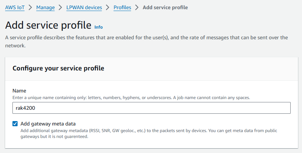The image size is (302, 153).
Task: Click the Add service profile breadcrumb text
Action: click(x=165, y=8)
